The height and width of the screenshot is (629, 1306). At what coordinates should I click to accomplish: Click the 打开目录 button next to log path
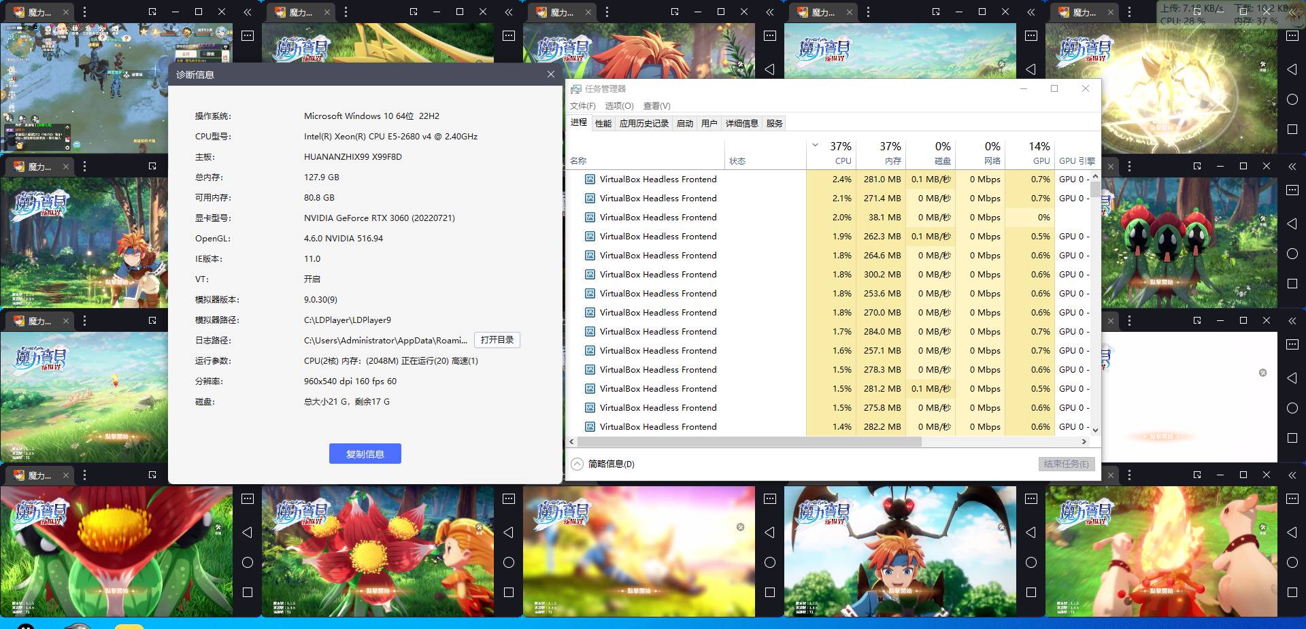497,340
